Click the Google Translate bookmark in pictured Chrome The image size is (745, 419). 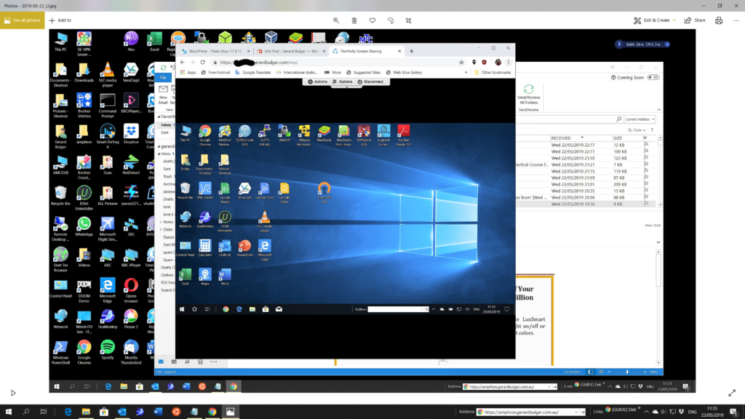click(x=253, y=73)
